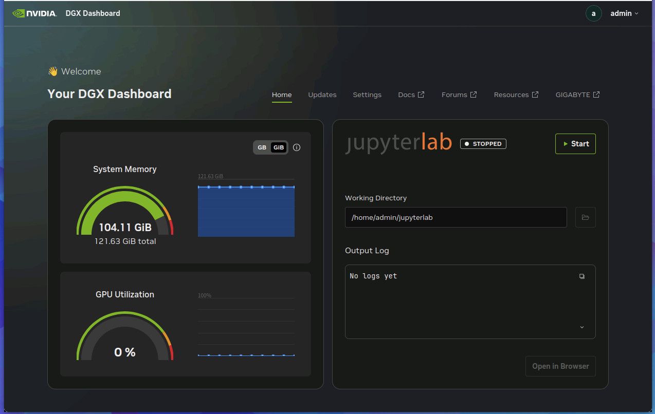Viewport: 655px width, 414px height.
Task: Click the 'Output Log' label
Action: point(367,251)
